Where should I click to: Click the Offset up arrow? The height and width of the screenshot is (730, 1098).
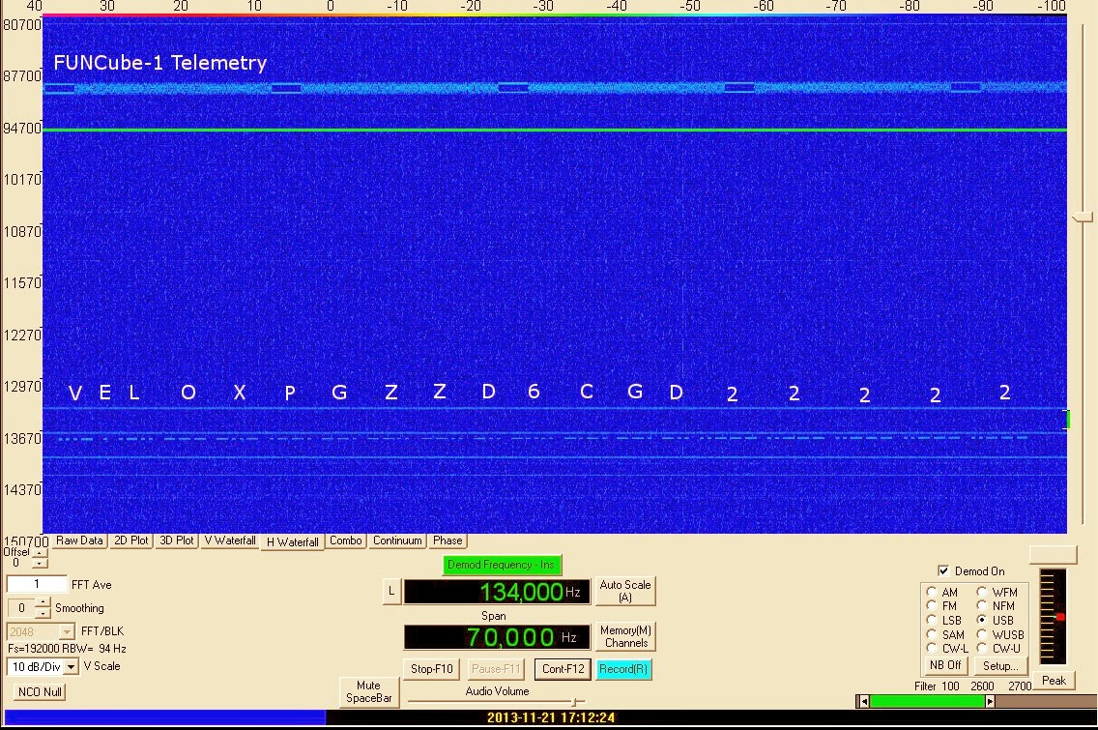coord(39,553)
